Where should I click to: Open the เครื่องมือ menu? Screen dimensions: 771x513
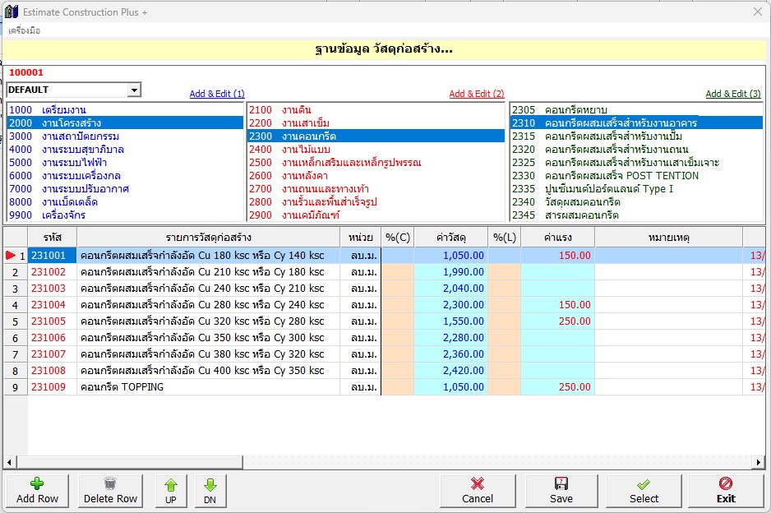[25, 30]
